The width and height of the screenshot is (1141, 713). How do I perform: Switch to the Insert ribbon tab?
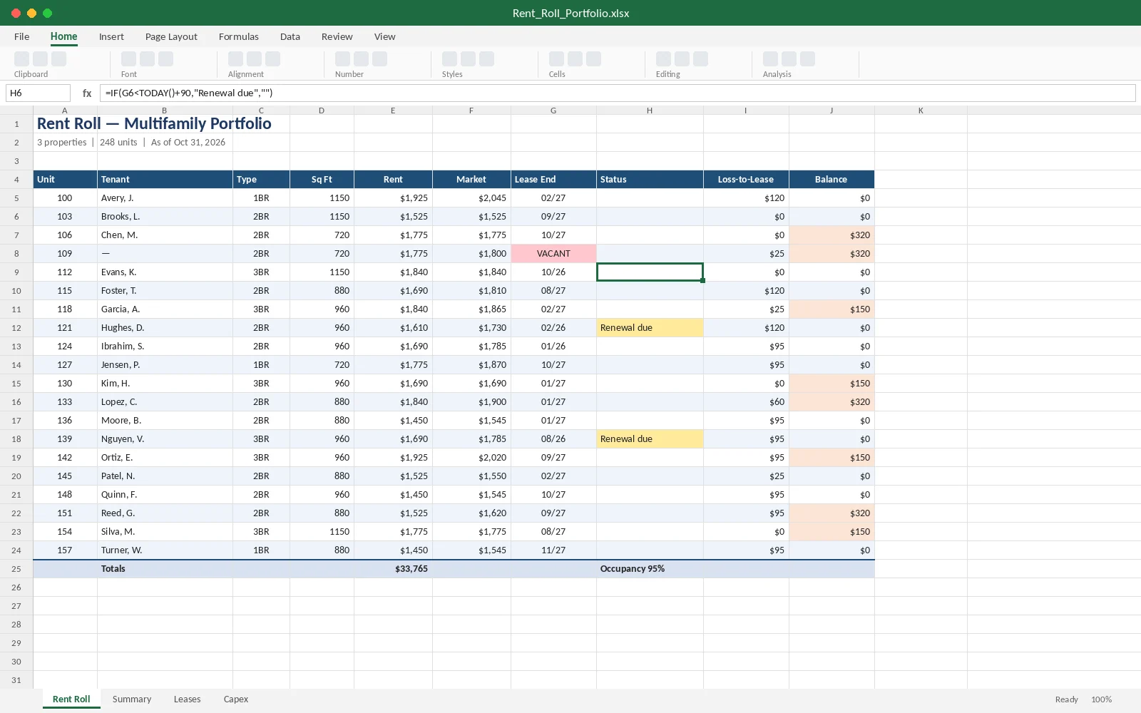pyautogui.click(x=111, y=36)
